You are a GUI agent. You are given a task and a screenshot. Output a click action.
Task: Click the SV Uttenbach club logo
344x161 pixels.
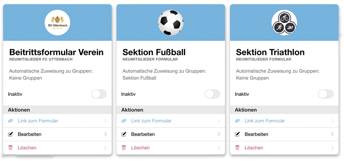click(x=57, y=22)
